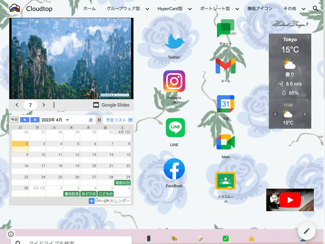Switch calendar to 週 view
Viewport: 325px width, 244px height.
[x=91, y=120]
